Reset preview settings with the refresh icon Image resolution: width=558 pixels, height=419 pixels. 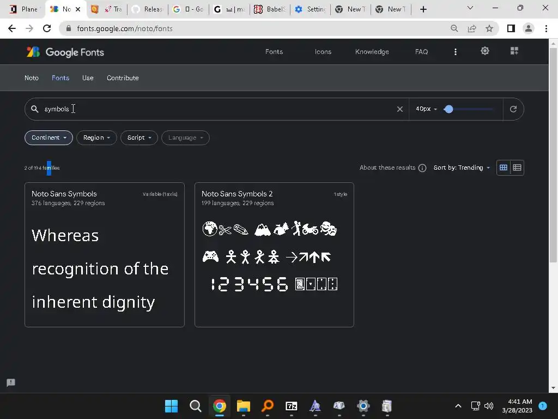[513, 109]
